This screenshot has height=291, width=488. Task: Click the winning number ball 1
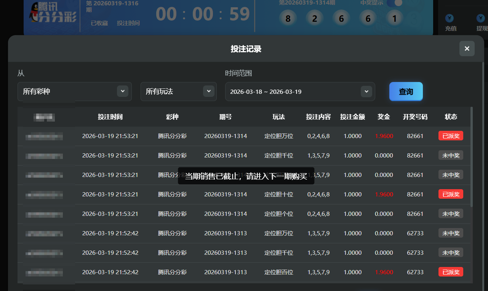click(x=394, y=18)
